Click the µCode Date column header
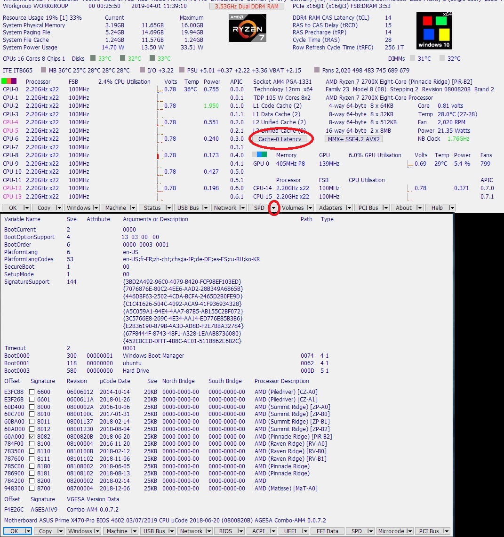 coord(115,381)
